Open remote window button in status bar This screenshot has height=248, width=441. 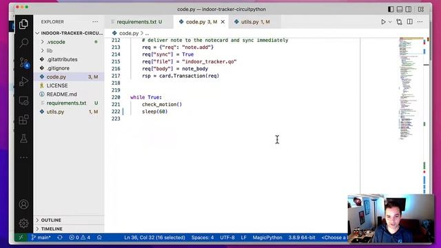pyautogui.click(x=21, y=238)
